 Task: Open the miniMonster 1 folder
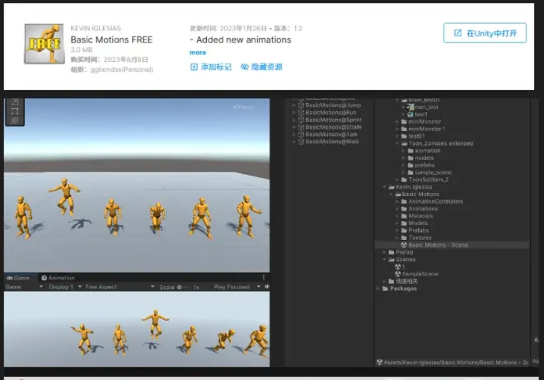pos(423,129)
